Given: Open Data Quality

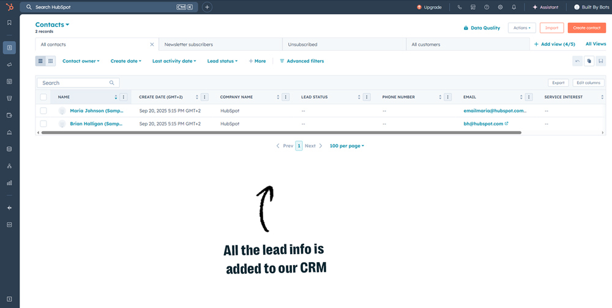Looking at the screenshot, I should [482, 28].
